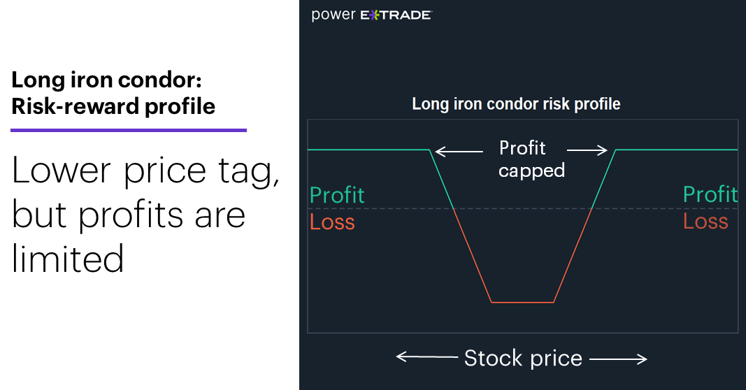This screenshot has width=746, height=390.
Task: Click the left green capped profit line
Action: 368,150
